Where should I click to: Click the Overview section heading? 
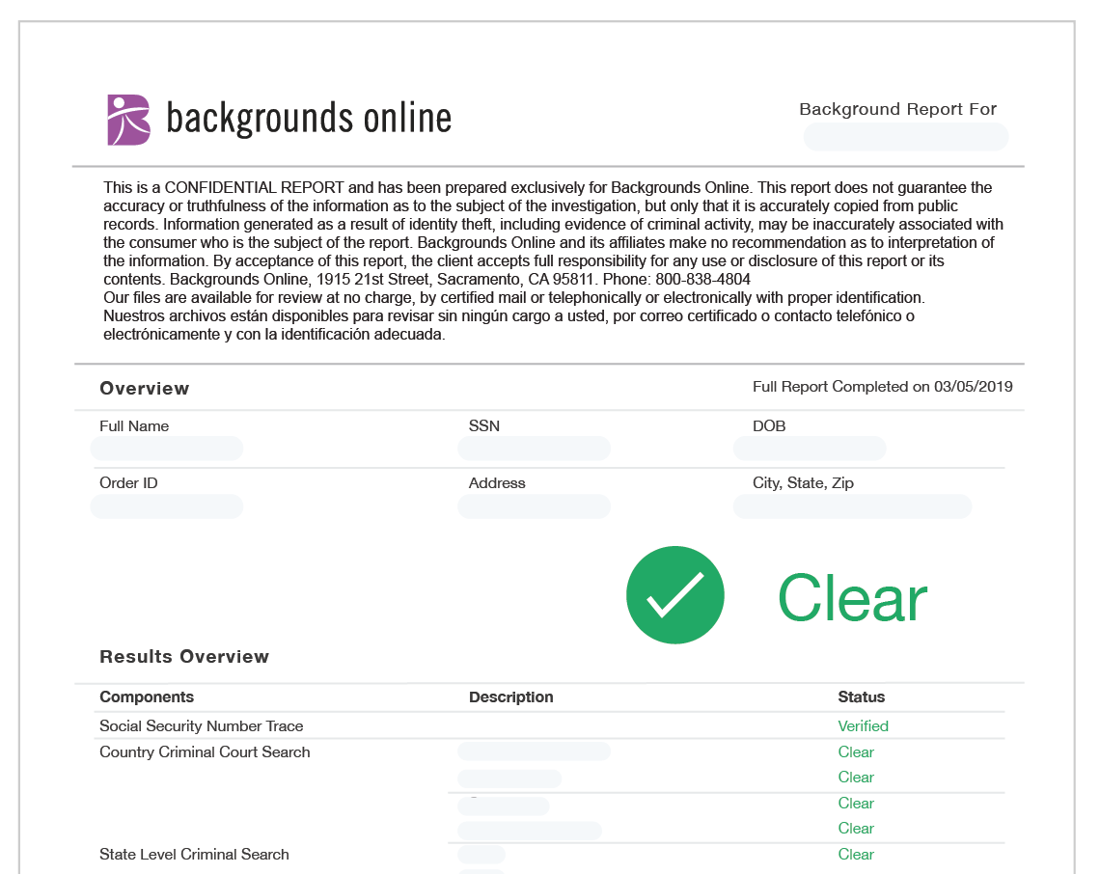(x=145, y=389)
